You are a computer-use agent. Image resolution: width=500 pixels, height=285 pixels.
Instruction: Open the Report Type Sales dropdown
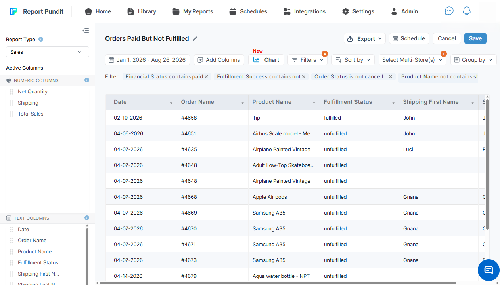point(48,52)
